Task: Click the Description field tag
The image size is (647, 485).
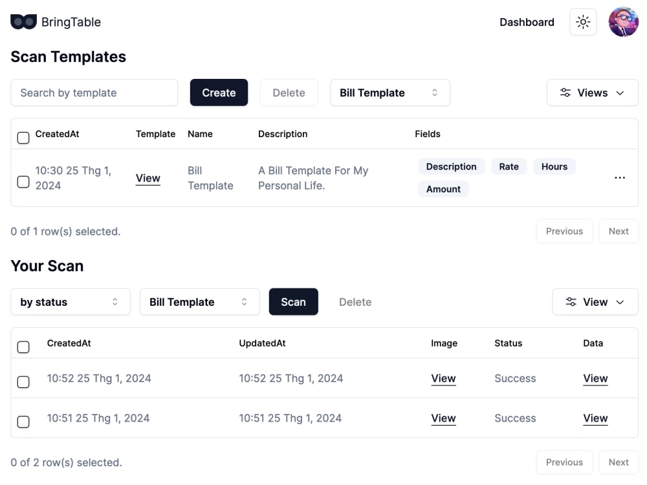Action: pyautogui.click(x=451, y=166)
